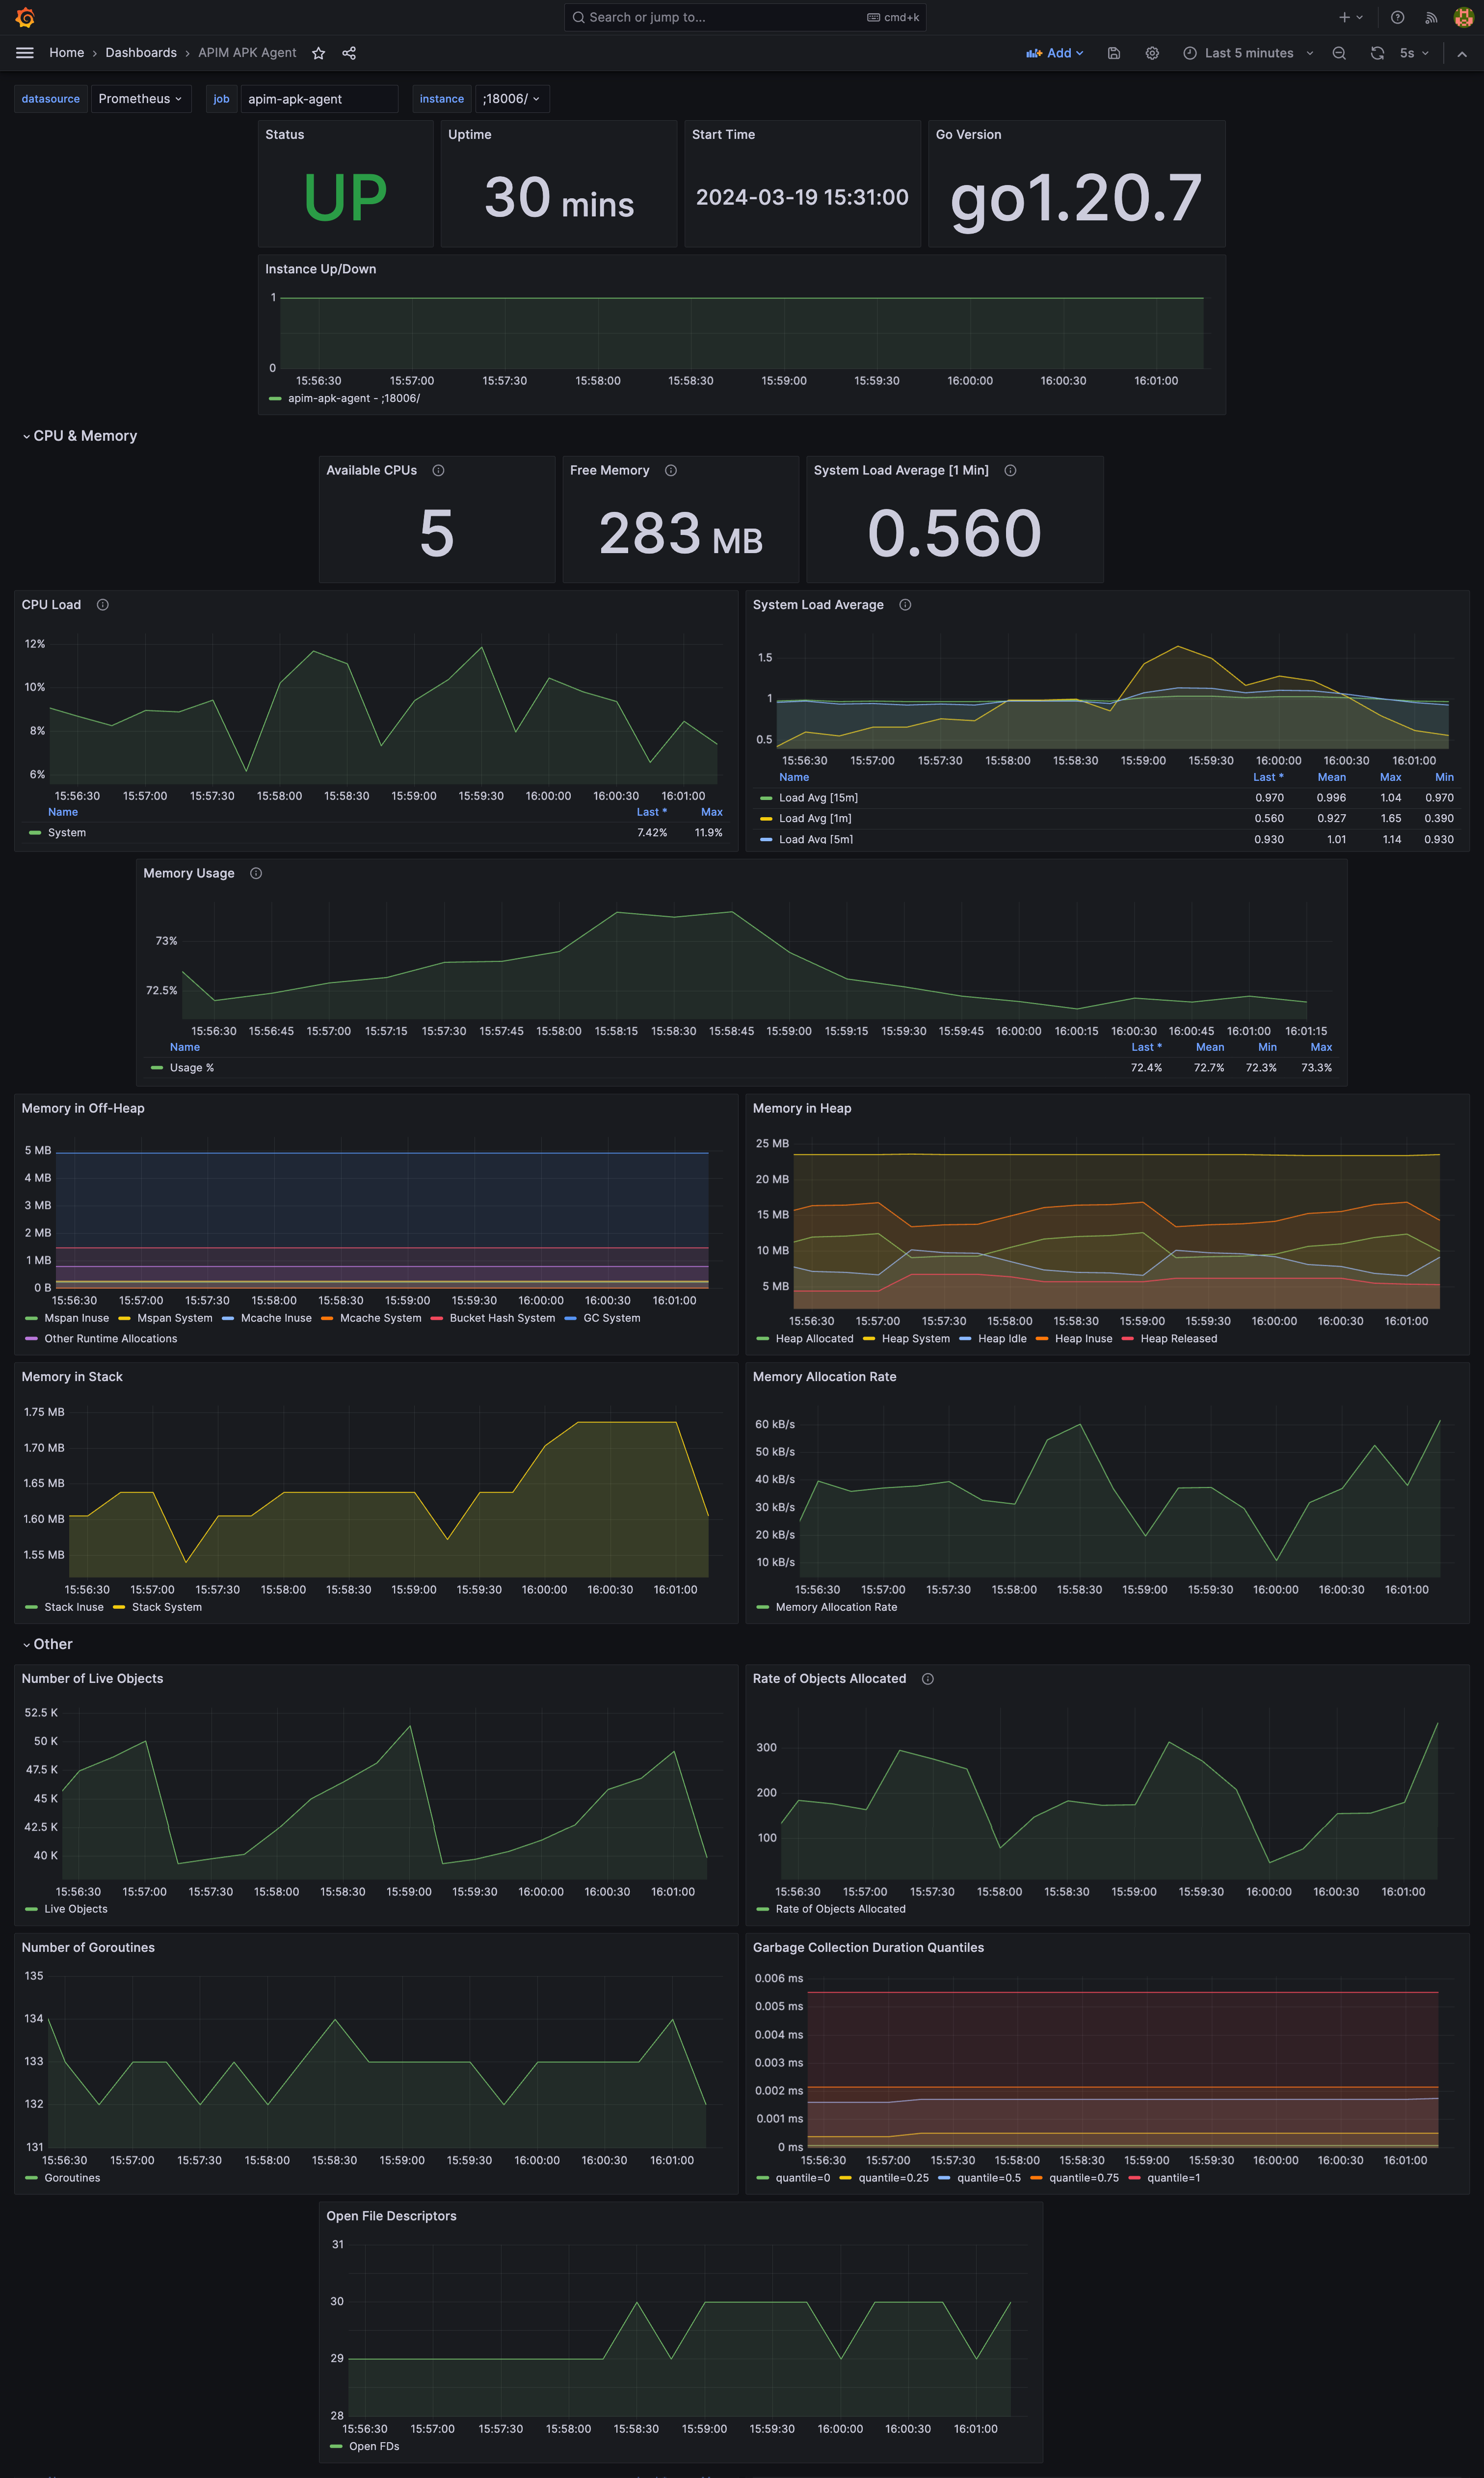Image resolution: width=1484 pixels, height=2478 pixels.
Task: Open Garbage Collection Duration Quantiles panel title
Action: [x=868, y=1947]
